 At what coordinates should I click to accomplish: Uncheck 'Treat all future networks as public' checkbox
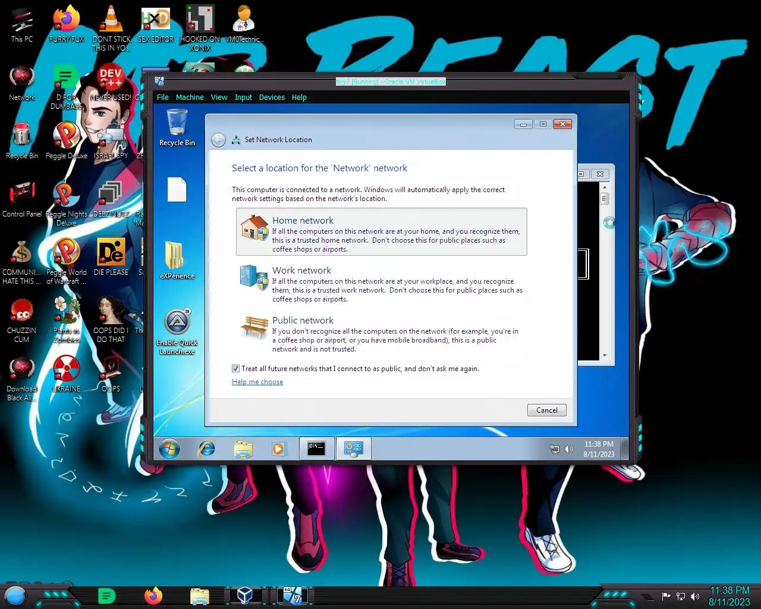[x=235, y=369]
